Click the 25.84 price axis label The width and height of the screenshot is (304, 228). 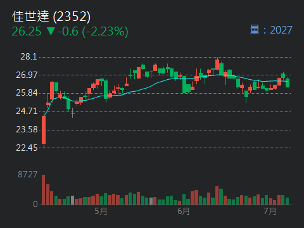[27, 93]
